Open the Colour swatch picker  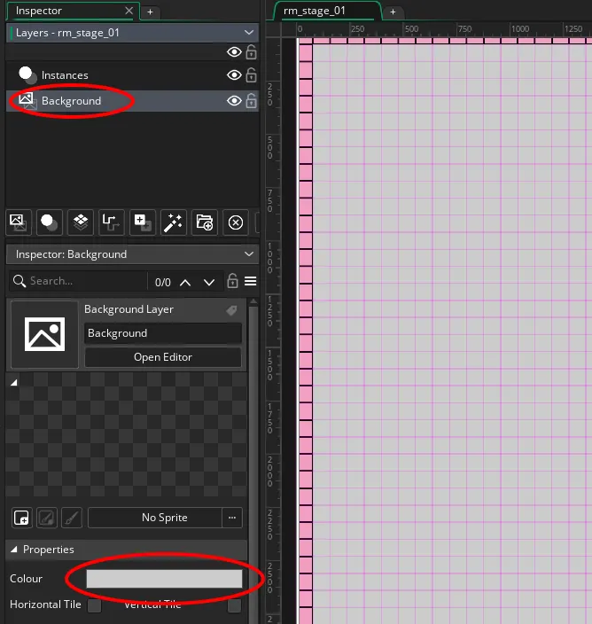point(164,579)
